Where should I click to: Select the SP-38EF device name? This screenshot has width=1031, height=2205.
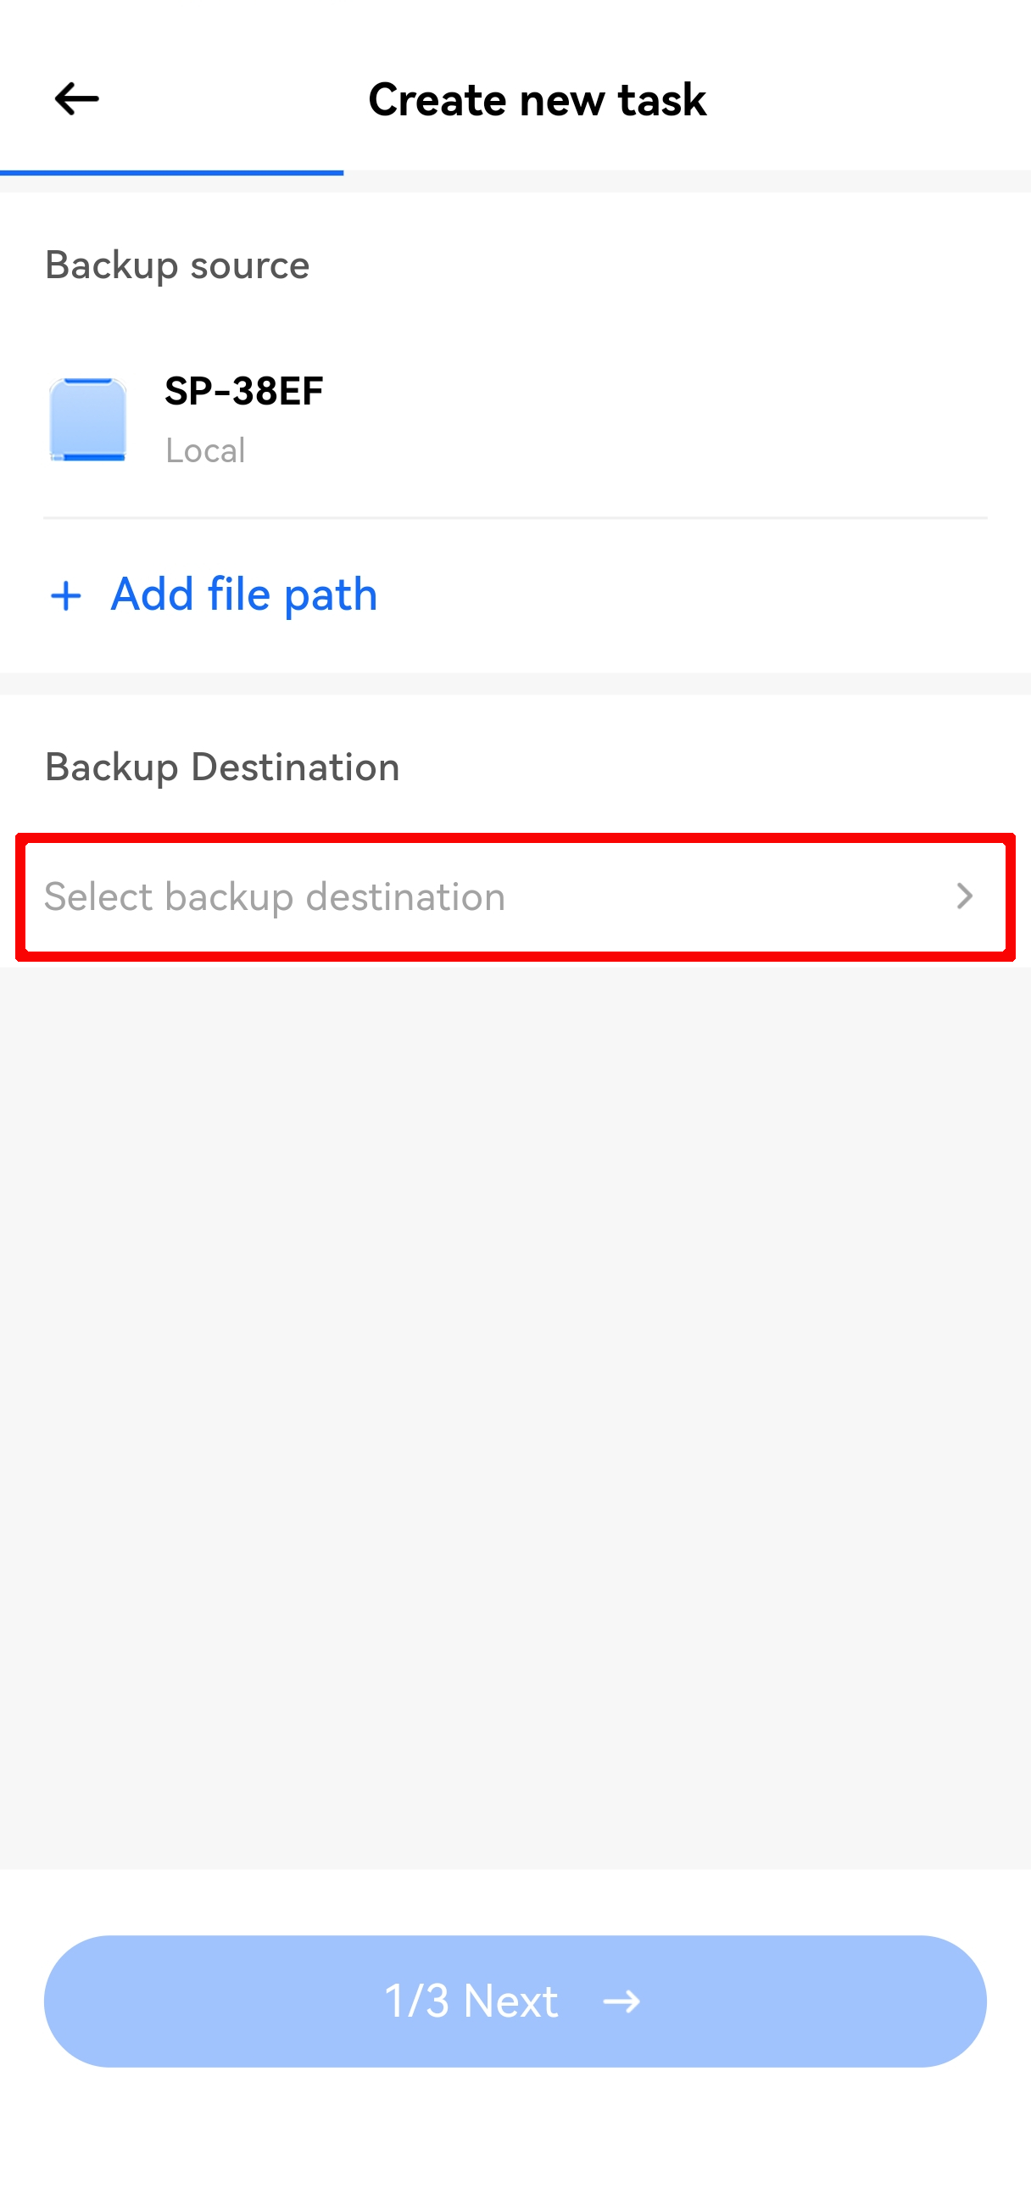point(244,391)
